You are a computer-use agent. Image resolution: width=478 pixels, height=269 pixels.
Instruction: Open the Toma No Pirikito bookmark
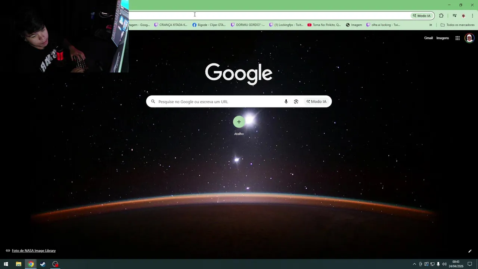[x=324, y=25]
